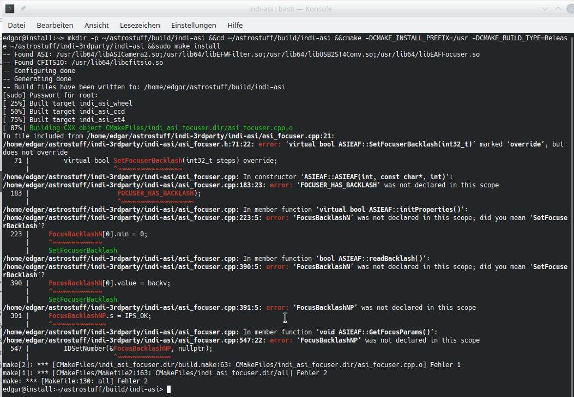The image size is (574, 397).
Task: Click the '[ 25%] Built target indi_asi_wheel' line
Action: (x=68, y=103)
